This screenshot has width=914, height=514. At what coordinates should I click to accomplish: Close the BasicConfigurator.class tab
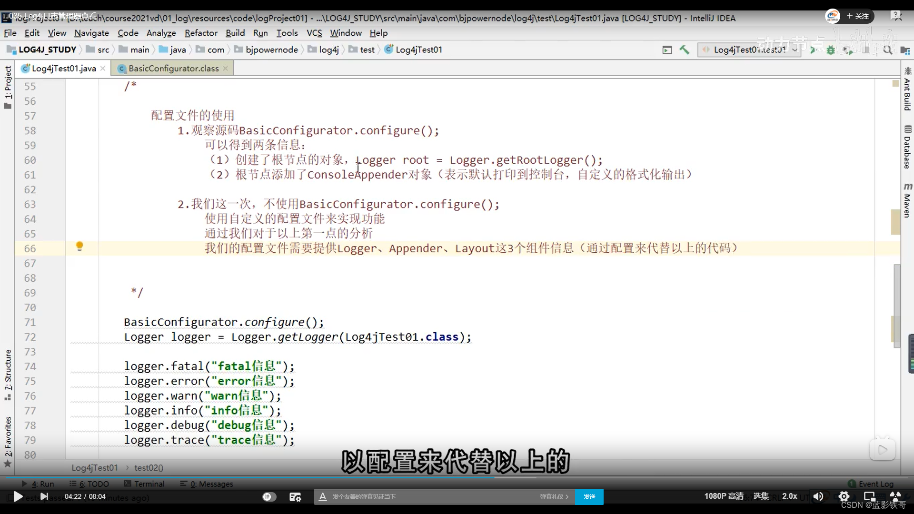point(225,69)
